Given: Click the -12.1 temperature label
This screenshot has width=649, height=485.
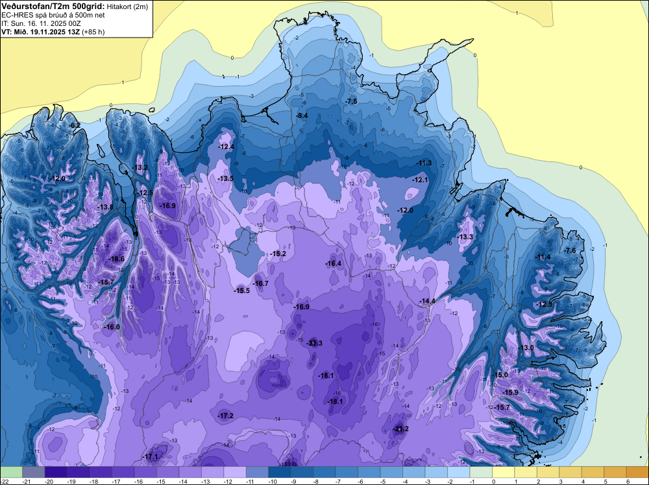Looking at the screenshot, I should tap(421, 180).
